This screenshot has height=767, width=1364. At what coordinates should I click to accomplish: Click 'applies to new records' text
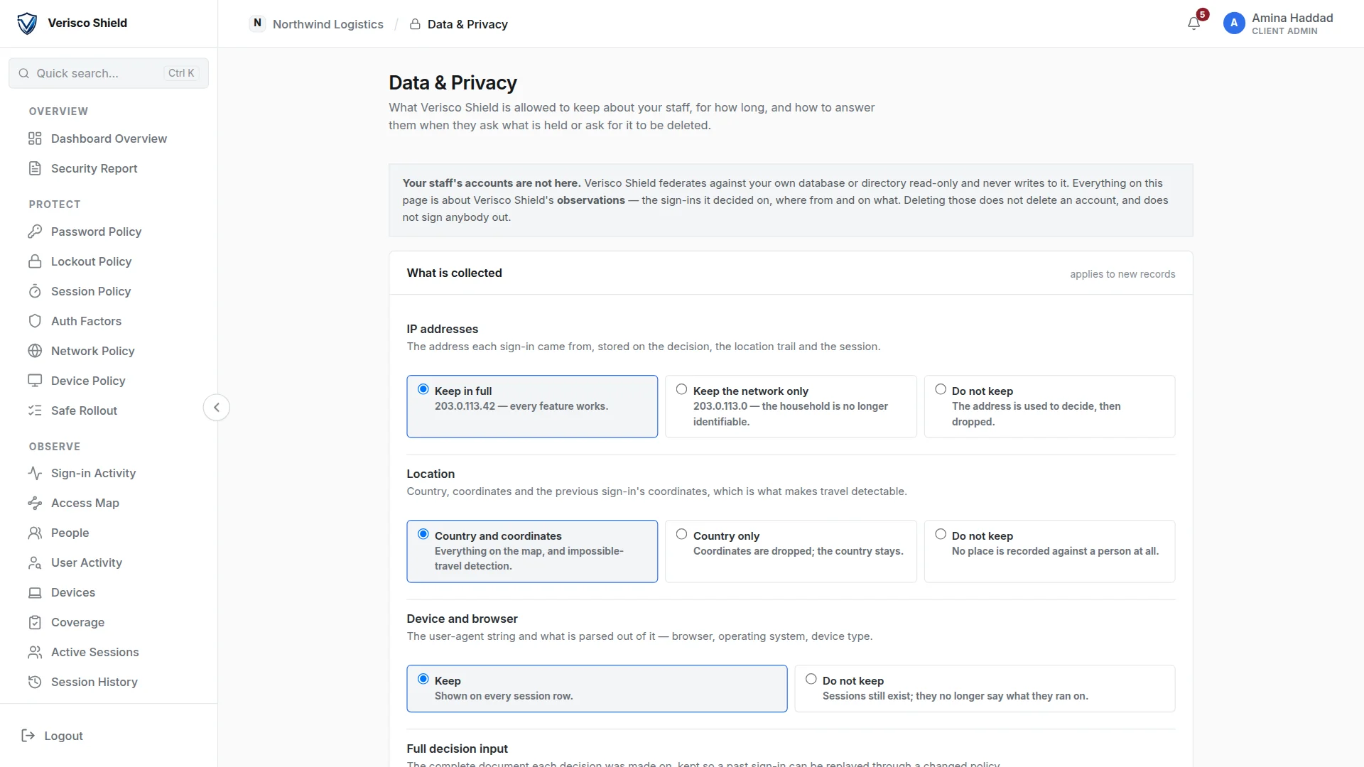point(1122,274)
